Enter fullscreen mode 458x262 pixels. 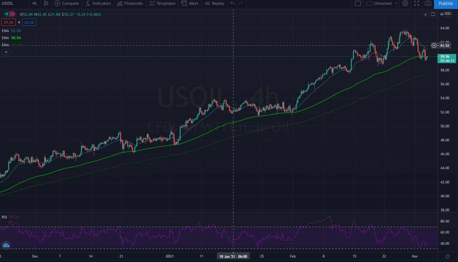point(417,3)
